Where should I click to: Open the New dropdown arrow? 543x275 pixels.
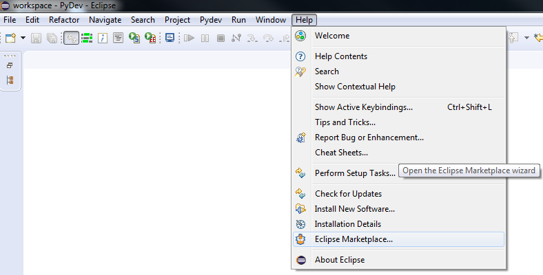click(23, 38)
